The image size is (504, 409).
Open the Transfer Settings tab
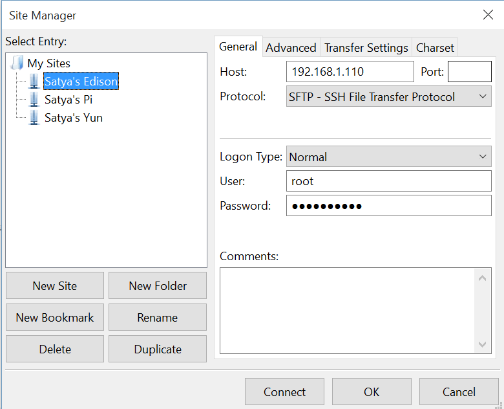click(x=366, y=48)
